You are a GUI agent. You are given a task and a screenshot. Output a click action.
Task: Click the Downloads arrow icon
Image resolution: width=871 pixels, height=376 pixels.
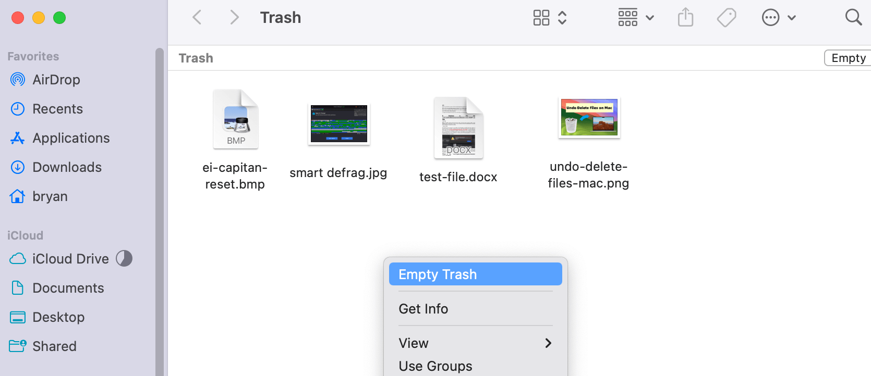[18, 167]
